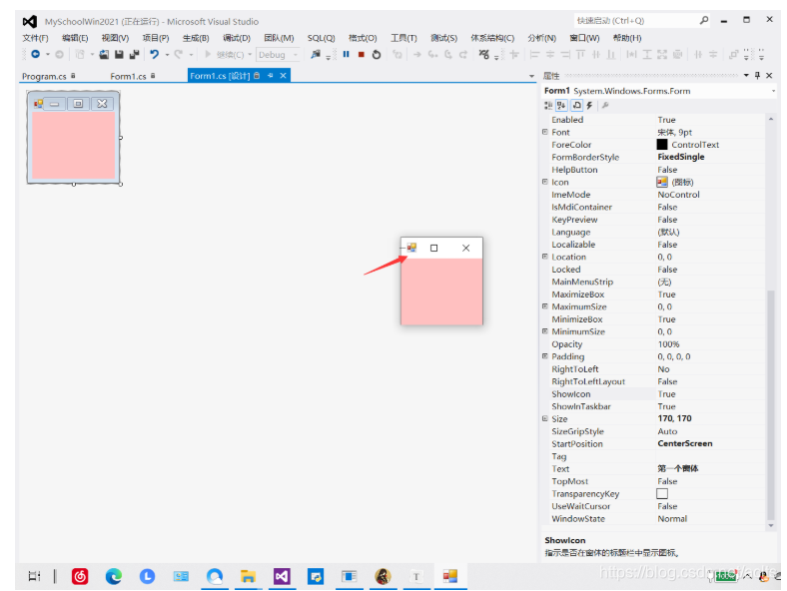
Task: Stop debugging with the red square icon
Action: [362, 54]
